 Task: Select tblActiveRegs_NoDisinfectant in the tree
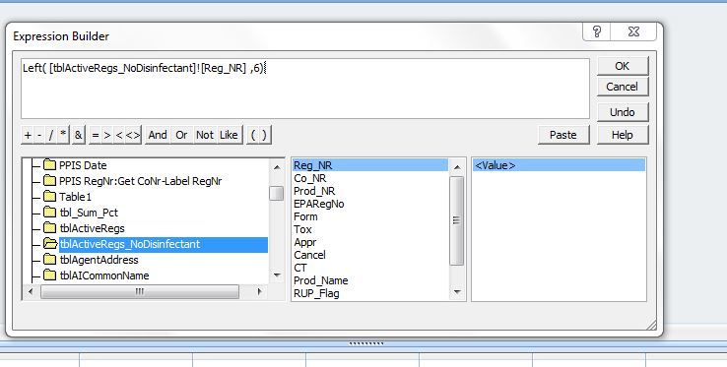point(164,244)
